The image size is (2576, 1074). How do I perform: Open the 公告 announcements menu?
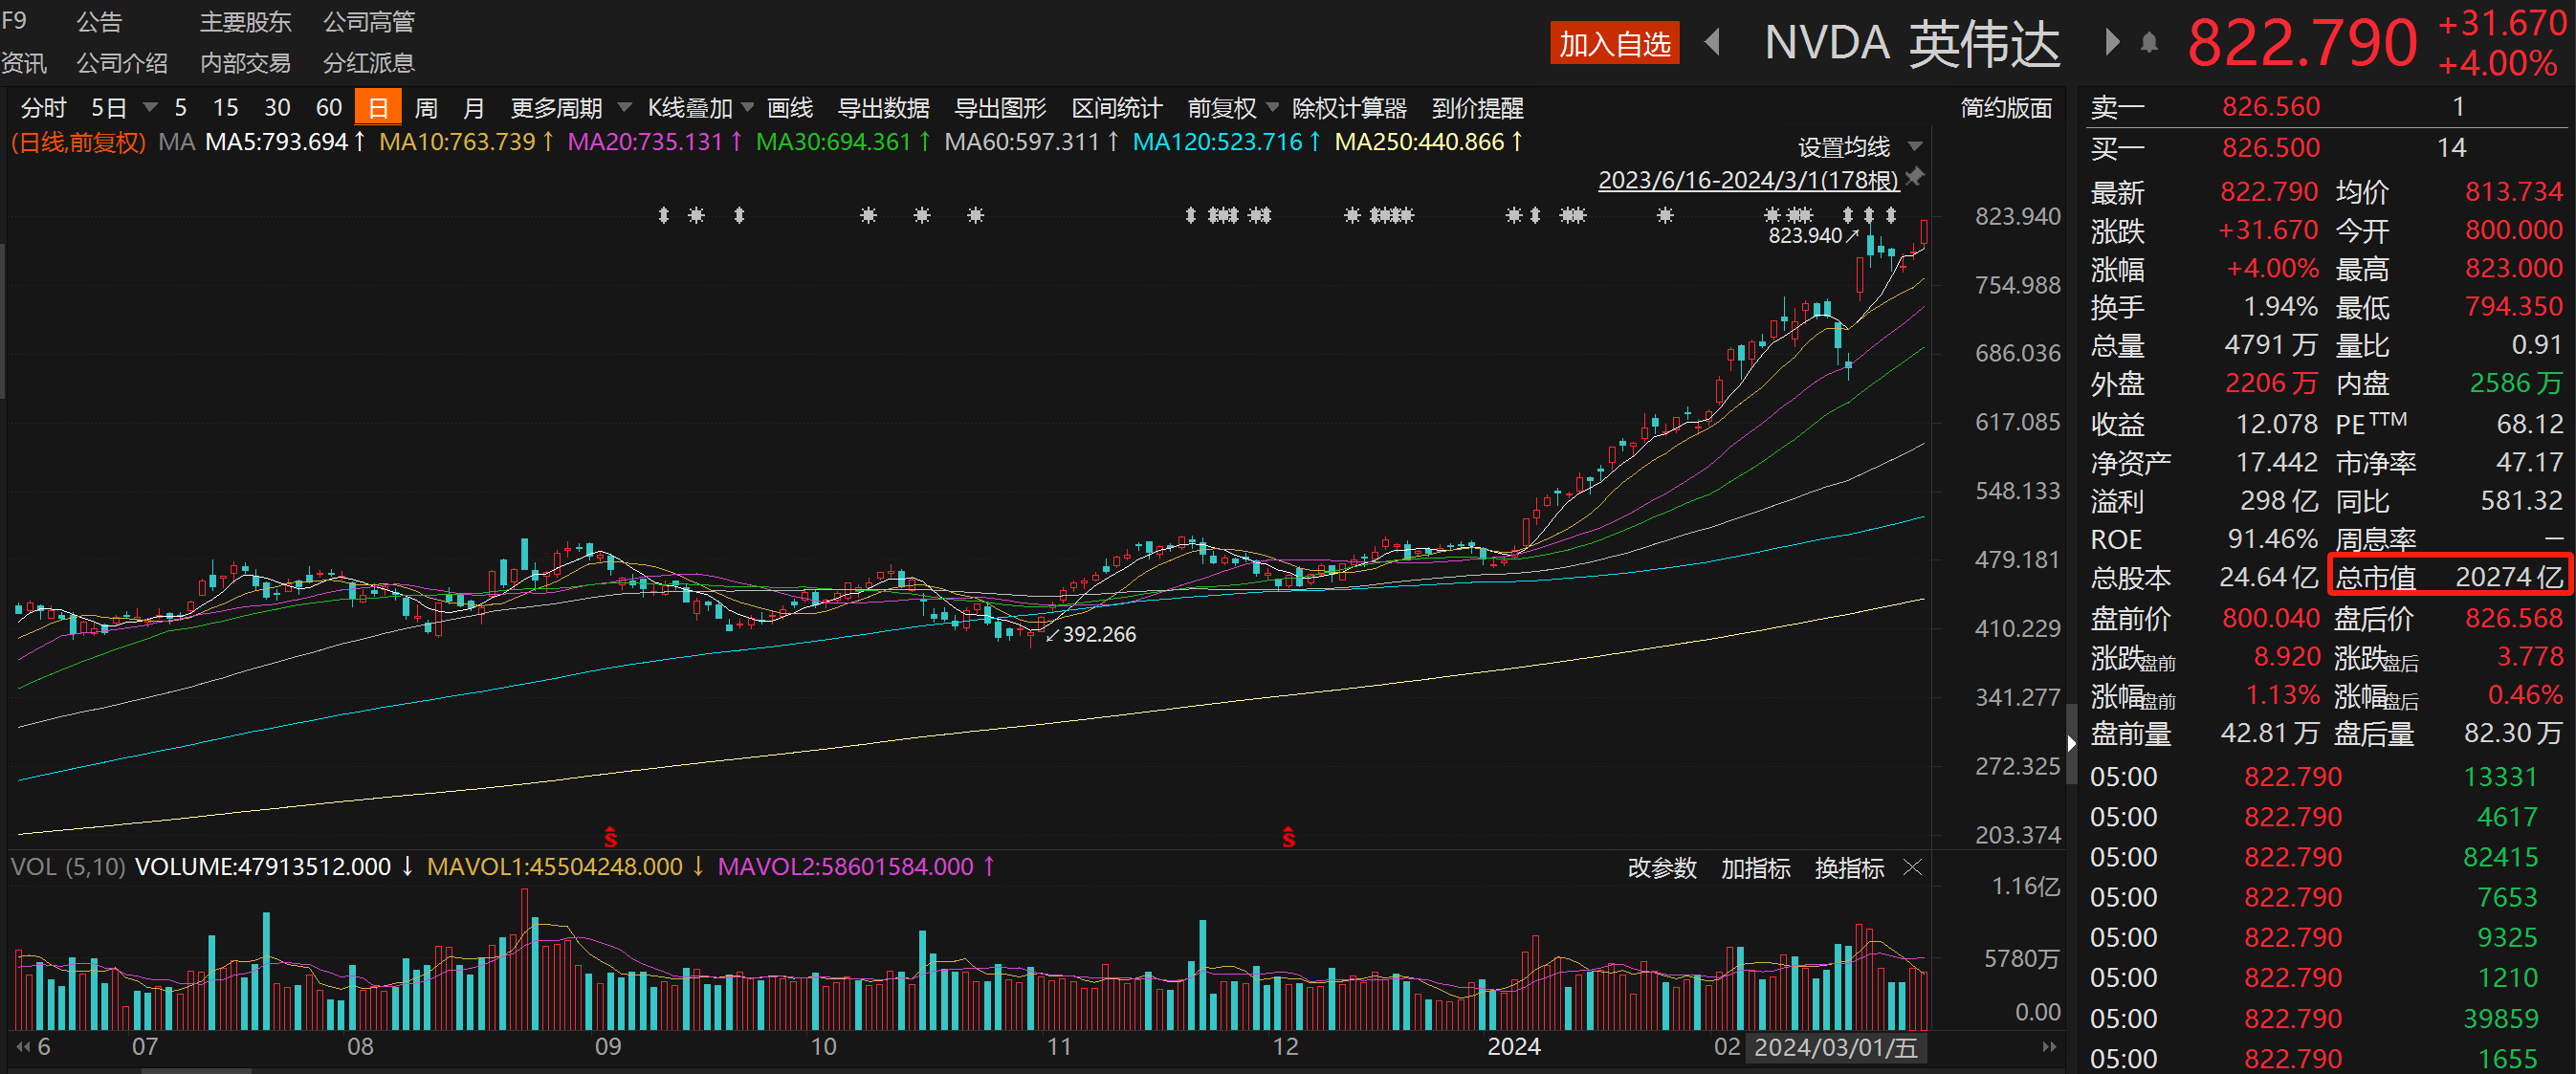pos(99,21)
